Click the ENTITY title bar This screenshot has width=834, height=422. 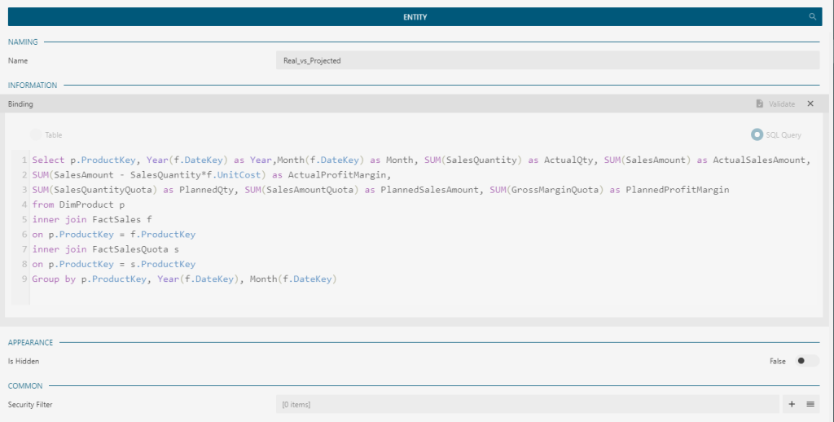pos(415,16)
